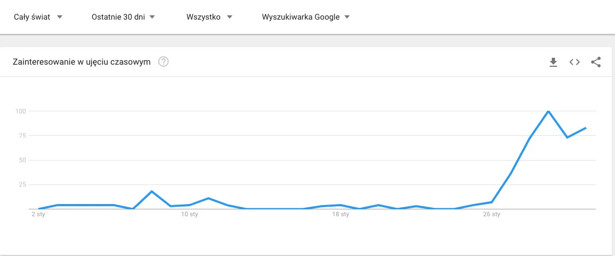Click the 2 sty axis label
This screenshot has height=256, width=615.
coord(38,215)
